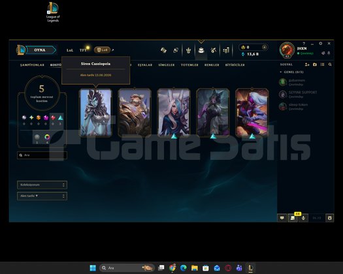
Task: Select friend sleep token
Action: 304,106
